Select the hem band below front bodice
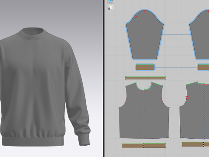209x157 pixels. (144, 145)
